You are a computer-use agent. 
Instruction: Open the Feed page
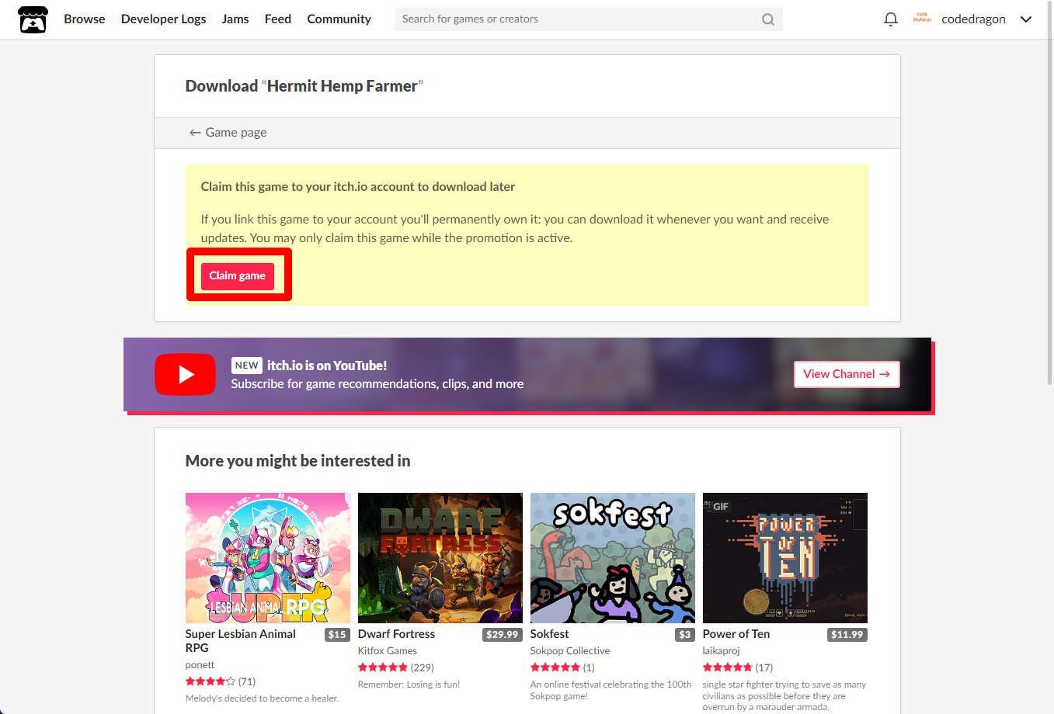coord(278,19)
